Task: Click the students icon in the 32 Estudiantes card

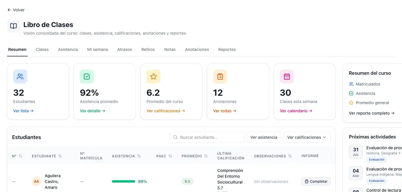Action: (20, 77)
